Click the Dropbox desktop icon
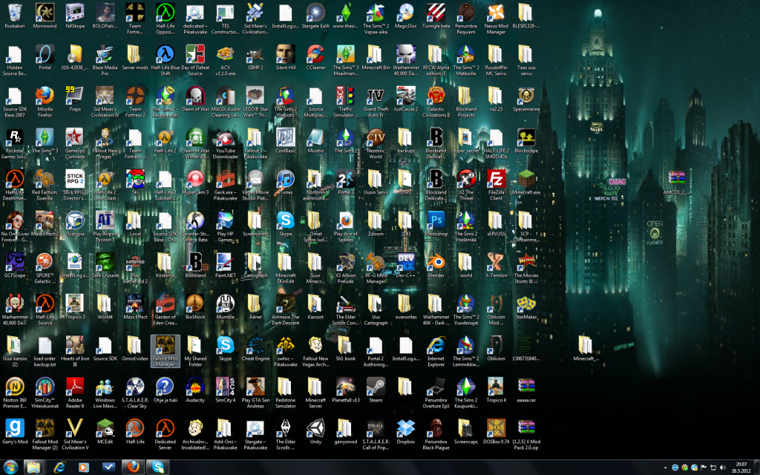This screenshot has width=760, height=475. (405, 433)
